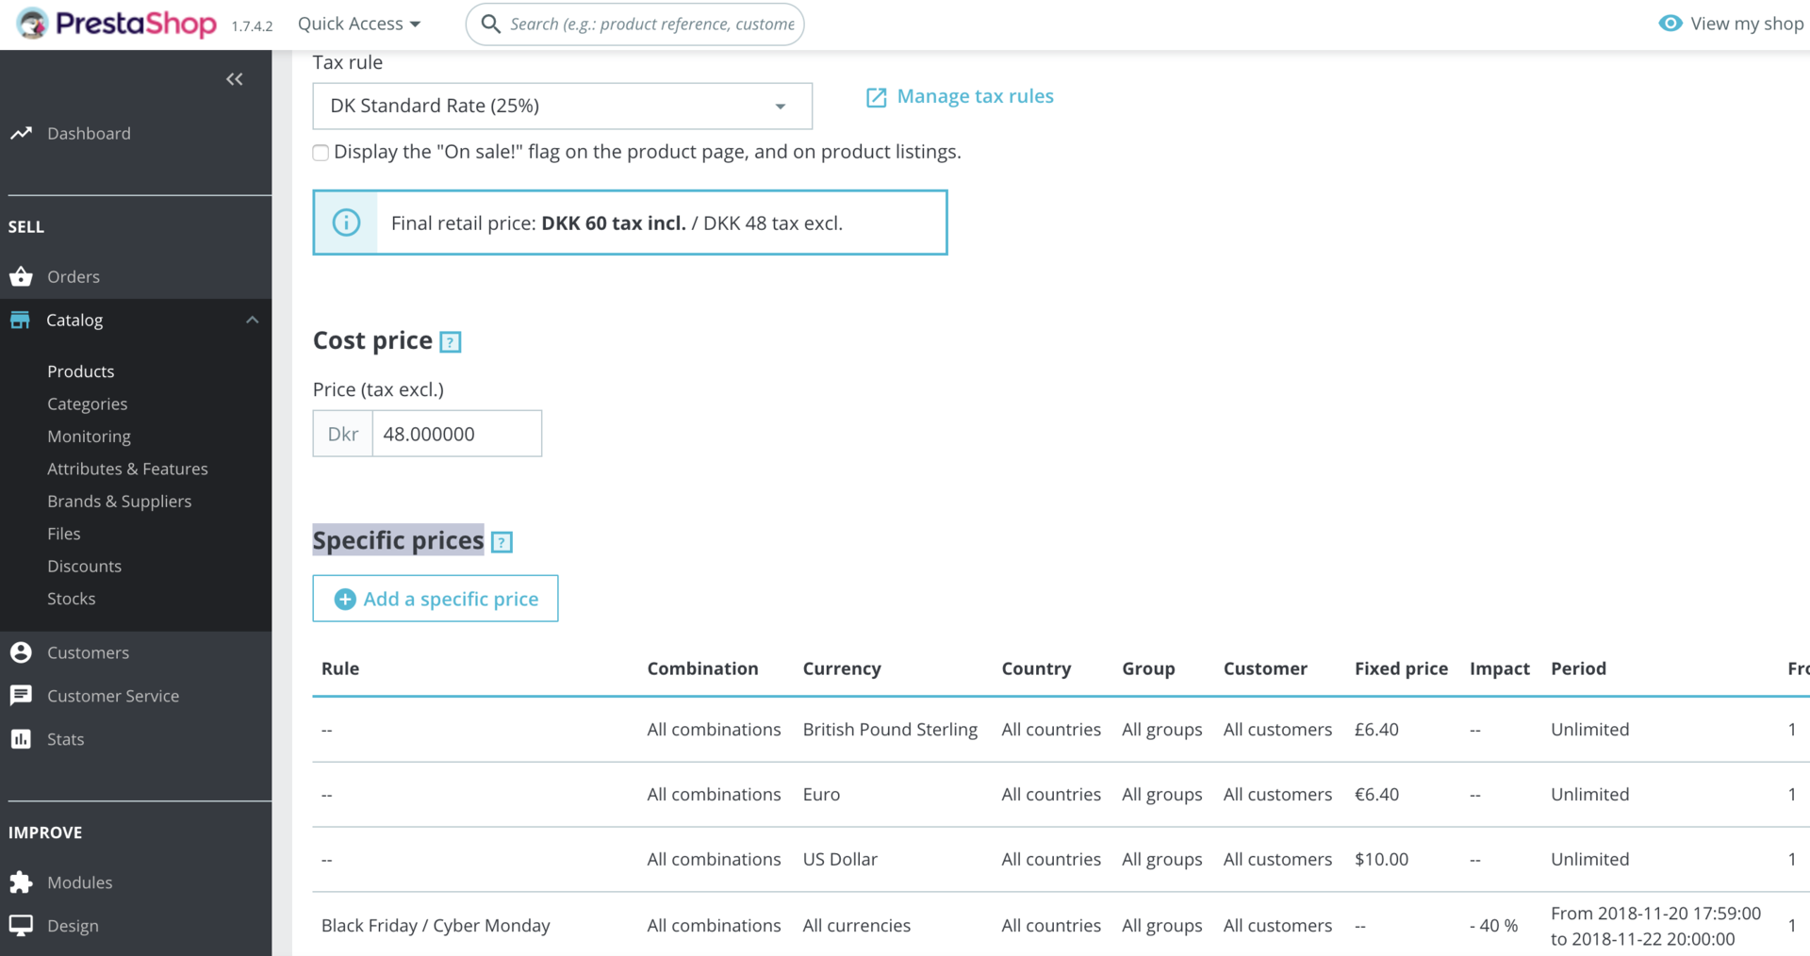Click the View my shop link
The width and height of the screenshot is (1810, 956).
click(1747, 24)
